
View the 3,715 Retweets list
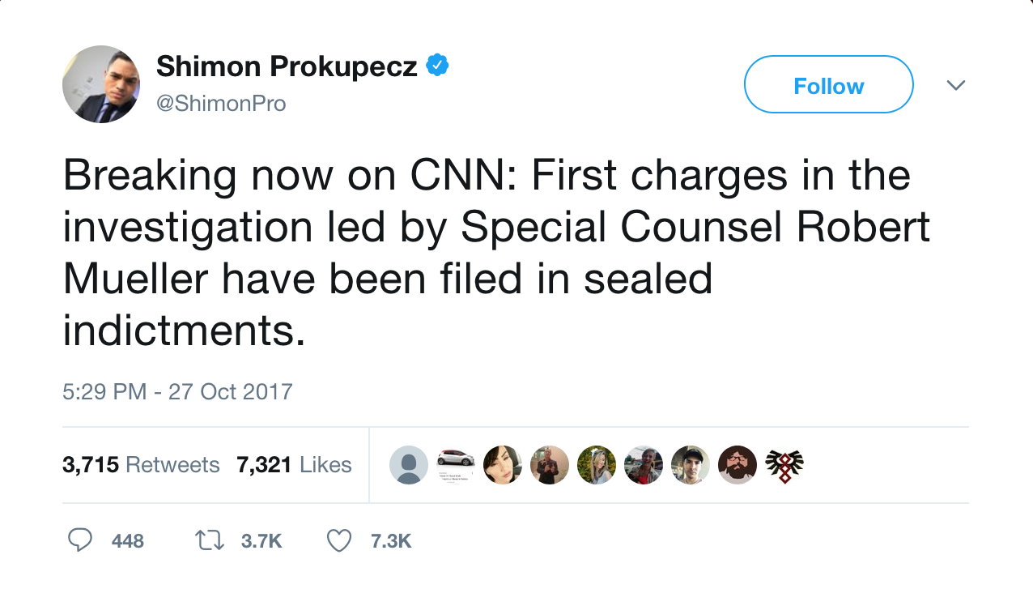click(141, 465)
